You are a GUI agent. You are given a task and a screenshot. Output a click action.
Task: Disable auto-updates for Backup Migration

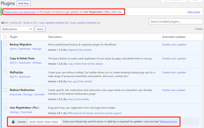(x=174, y=44)
